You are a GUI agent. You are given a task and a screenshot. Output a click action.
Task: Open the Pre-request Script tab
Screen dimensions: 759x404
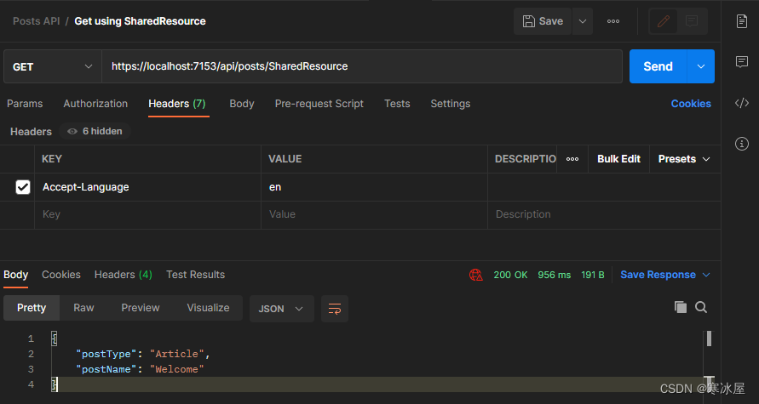click(x=319, y=104)
